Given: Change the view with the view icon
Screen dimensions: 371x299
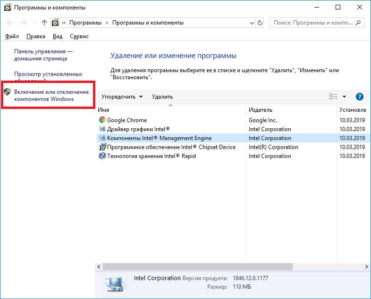Looking at the screenshot, I should point(333,96).
